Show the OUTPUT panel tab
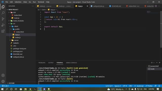 (x=51, y=63)
